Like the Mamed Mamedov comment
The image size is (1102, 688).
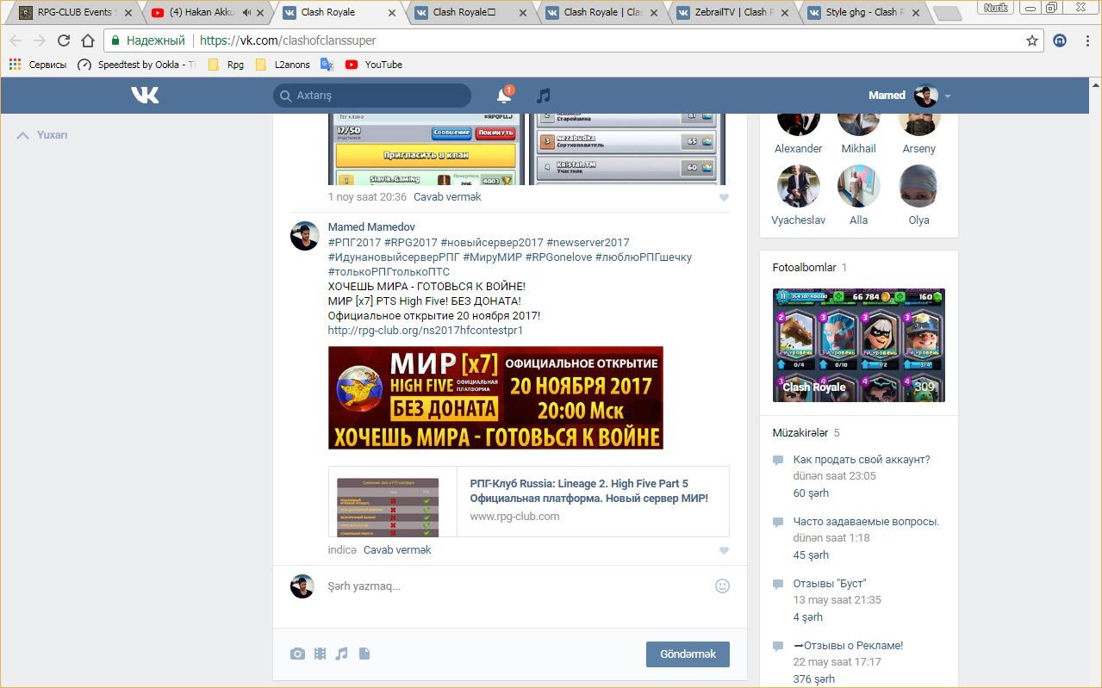point(724,550)
